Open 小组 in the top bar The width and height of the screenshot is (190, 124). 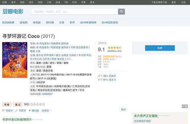pyautogui.click(x=49, y=2)
